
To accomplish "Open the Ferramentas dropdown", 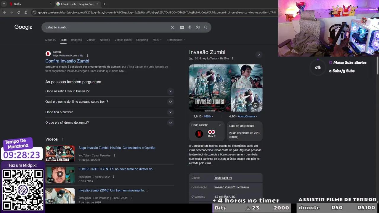I will tap(176, 40).
